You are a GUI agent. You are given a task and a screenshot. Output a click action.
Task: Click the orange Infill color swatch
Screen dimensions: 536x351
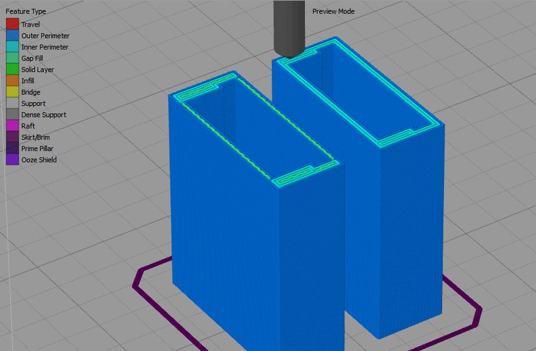coord(13,80)
